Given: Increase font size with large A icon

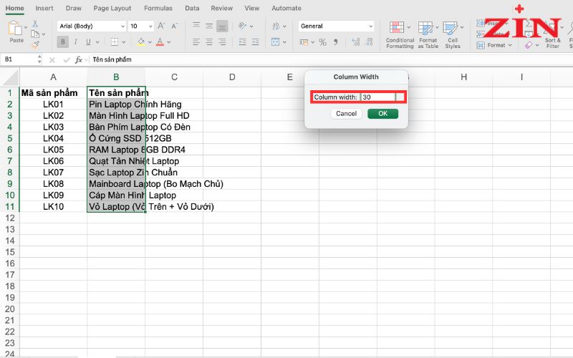Looking at the screenshot, I should pyautogui.click(x=161, y=26).
